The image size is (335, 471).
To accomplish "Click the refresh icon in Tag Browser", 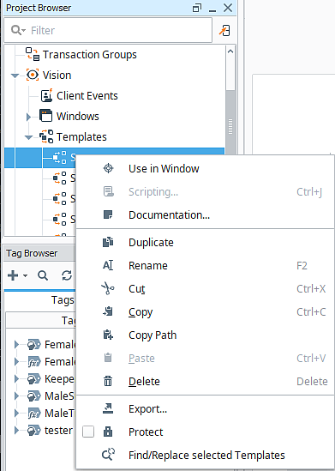I will click(x=67, y=275).
